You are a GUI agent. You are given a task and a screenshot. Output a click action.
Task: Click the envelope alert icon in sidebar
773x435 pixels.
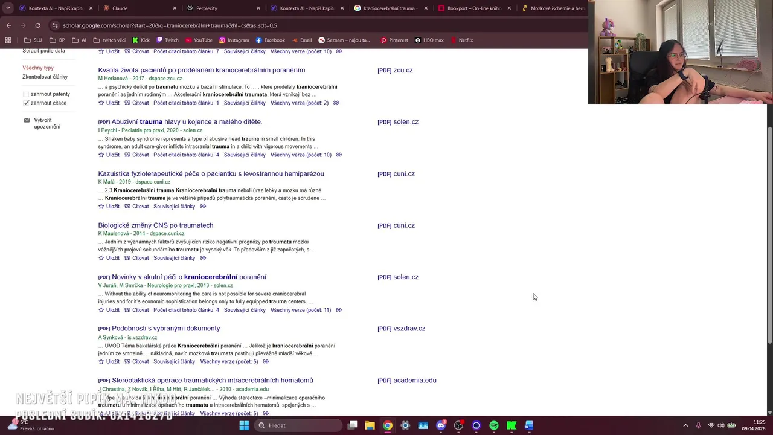click(x=27, y=120)
